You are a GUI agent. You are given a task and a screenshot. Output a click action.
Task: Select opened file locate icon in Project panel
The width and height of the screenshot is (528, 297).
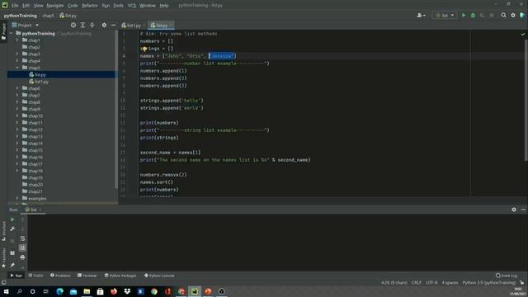[73, 26]
